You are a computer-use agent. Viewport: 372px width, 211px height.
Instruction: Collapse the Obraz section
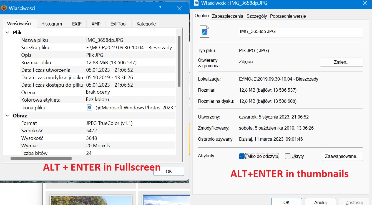pyautogui.click(x=7, y=116)
